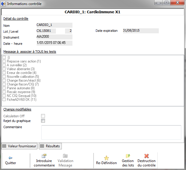186x170 pixels.
Task: Check Repasse sans action (1)
Action: pyautogui.click(x=4, y=61)
